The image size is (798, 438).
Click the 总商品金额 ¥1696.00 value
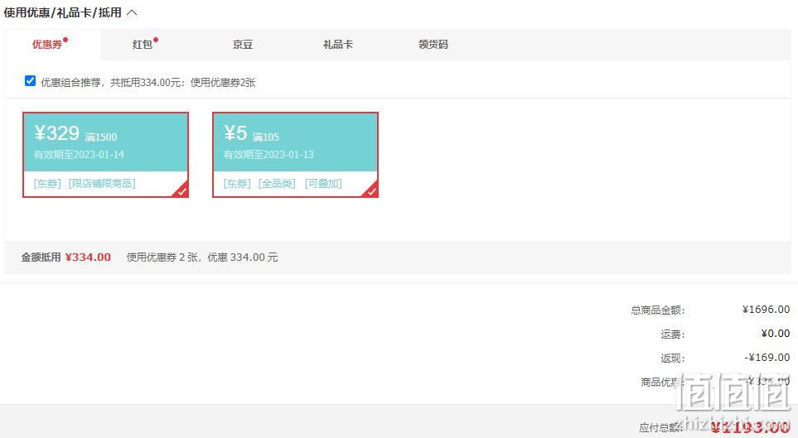[766, 310]
